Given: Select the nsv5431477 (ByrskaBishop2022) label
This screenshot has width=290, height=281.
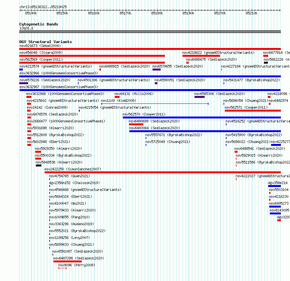Looking at the screenshot, I should [x=252, y=80].
